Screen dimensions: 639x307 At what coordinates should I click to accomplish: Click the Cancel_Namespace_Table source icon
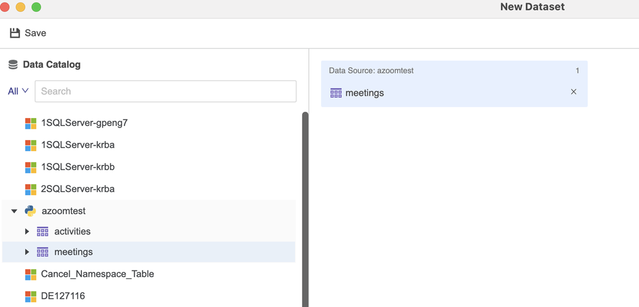coord(31,275)
